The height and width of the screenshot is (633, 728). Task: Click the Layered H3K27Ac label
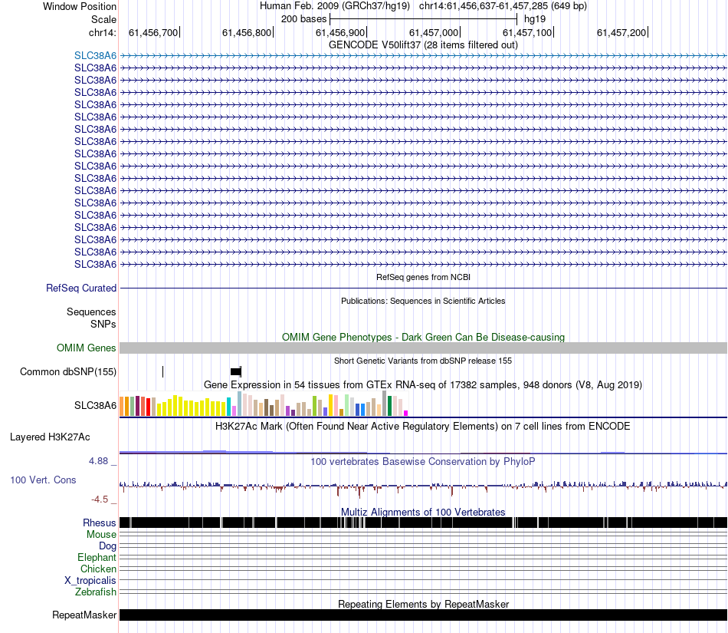(x=50, y=437)
